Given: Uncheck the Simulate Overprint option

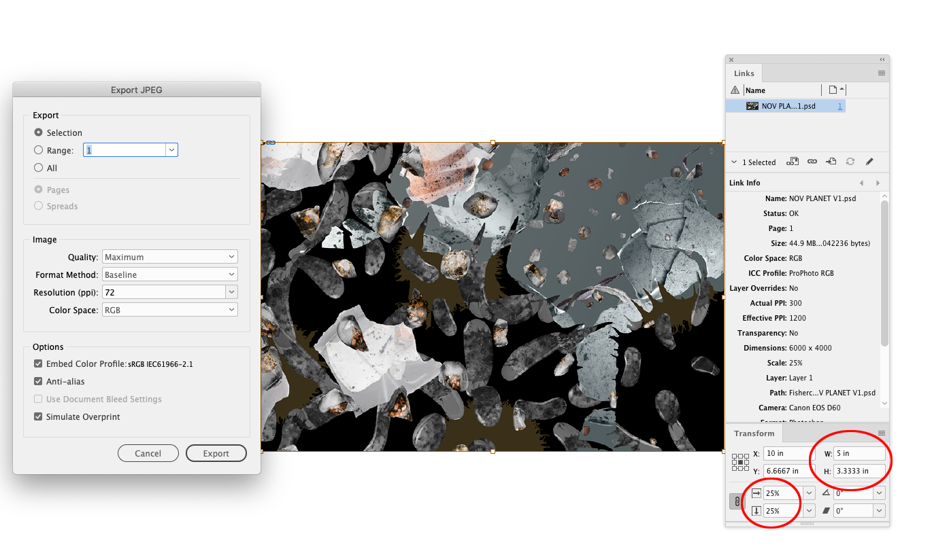Looking at the screenshot, I should [x=38, y=416].
